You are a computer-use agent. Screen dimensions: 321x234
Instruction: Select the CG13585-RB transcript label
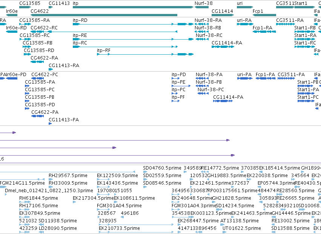pos(37,43)
